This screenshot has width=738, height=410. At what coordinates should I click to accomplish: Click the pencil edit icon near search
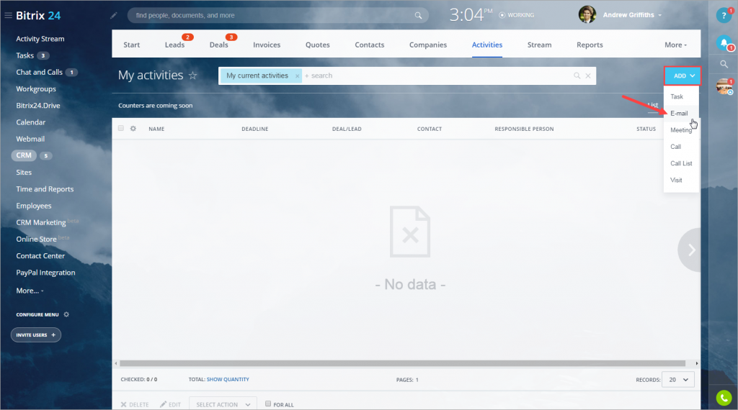pyautogui.click(x=113, y=16)
